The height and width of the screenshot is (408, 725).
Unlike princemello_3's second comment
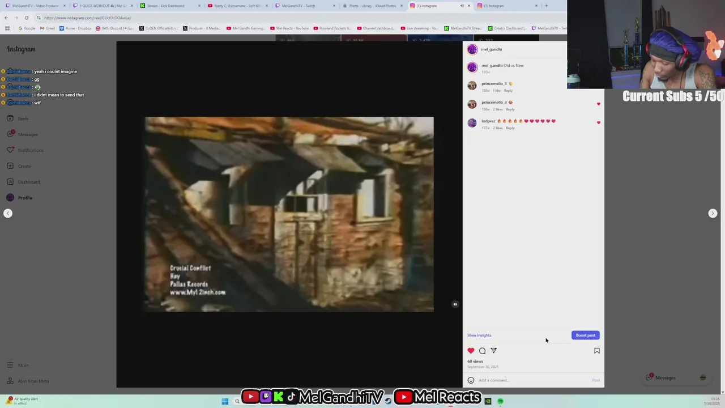click(598, 104)
